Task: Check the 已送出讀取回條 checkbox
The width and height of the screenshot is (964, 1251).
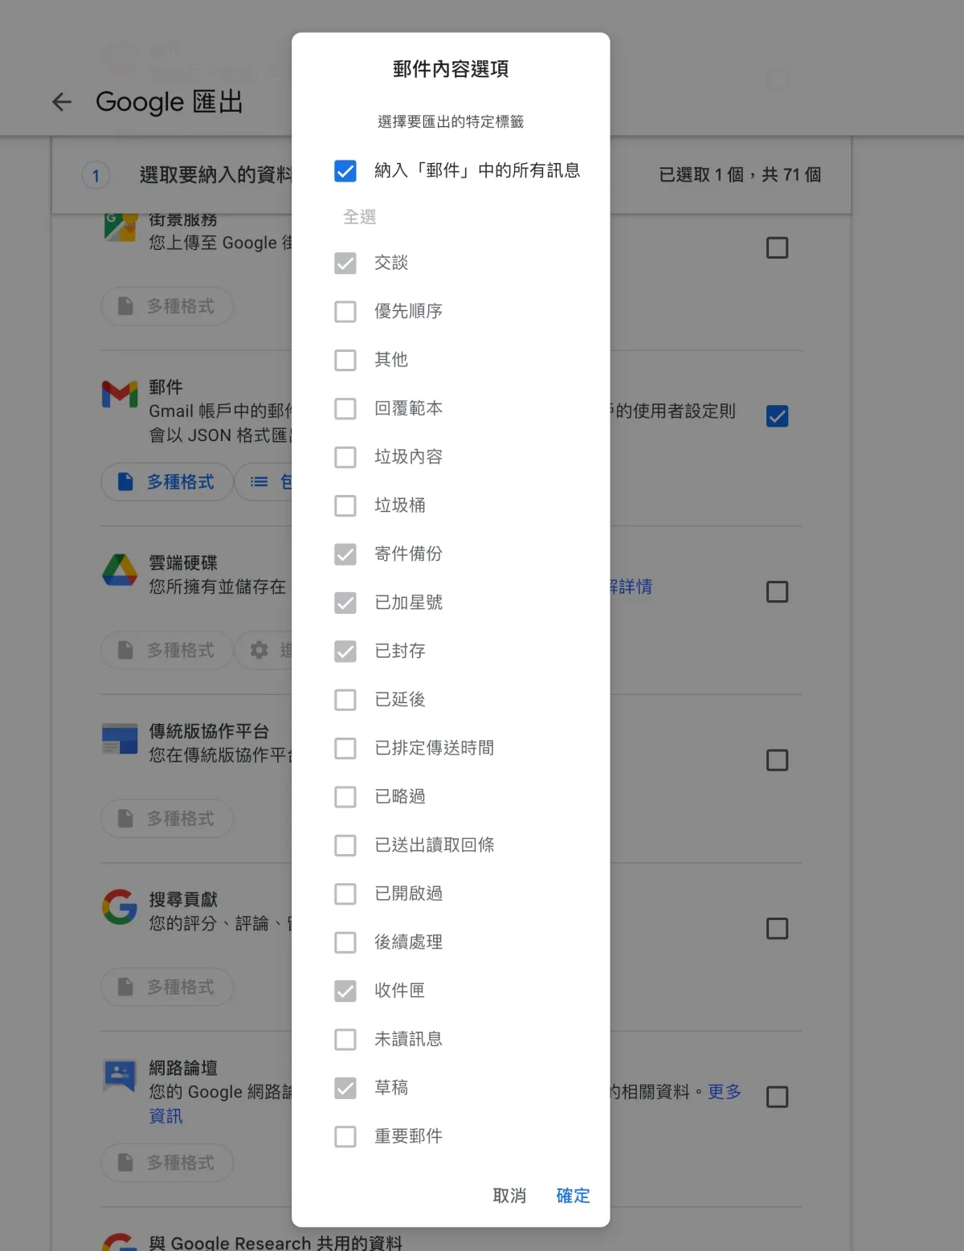Action: (345, 845)
